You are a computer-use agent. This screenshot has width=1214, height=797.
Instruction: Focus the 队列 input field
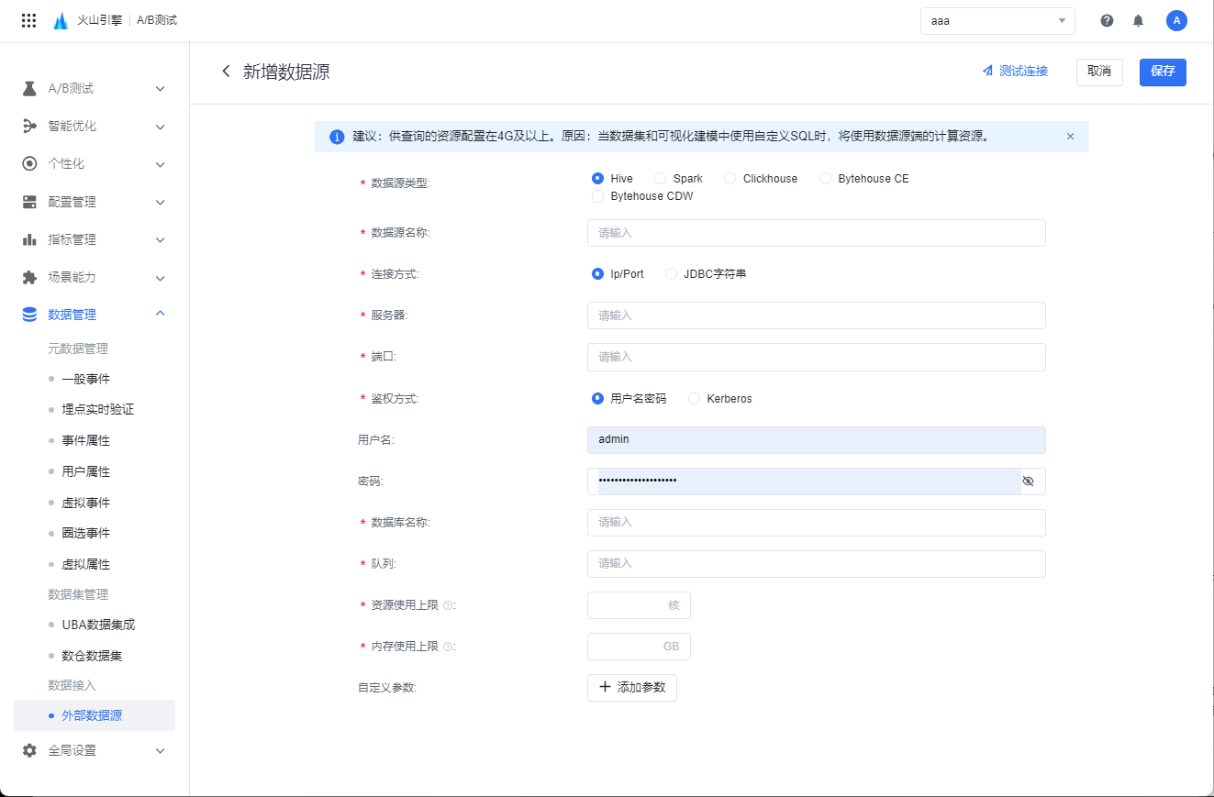point(817,564)
